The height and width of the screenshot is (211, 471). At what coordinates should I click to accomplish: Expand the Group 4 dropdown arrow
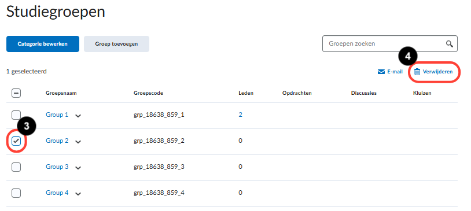[x=78, y=194]
